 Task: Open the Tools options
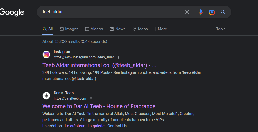point(221,29)
